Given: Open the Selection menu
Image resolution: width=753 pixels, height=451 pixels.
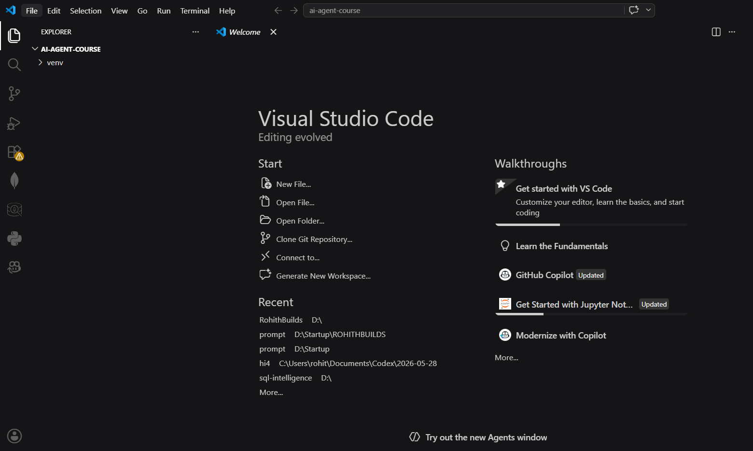Looking at the screenshot, I should pyautogui.click(x=86, y=11).
